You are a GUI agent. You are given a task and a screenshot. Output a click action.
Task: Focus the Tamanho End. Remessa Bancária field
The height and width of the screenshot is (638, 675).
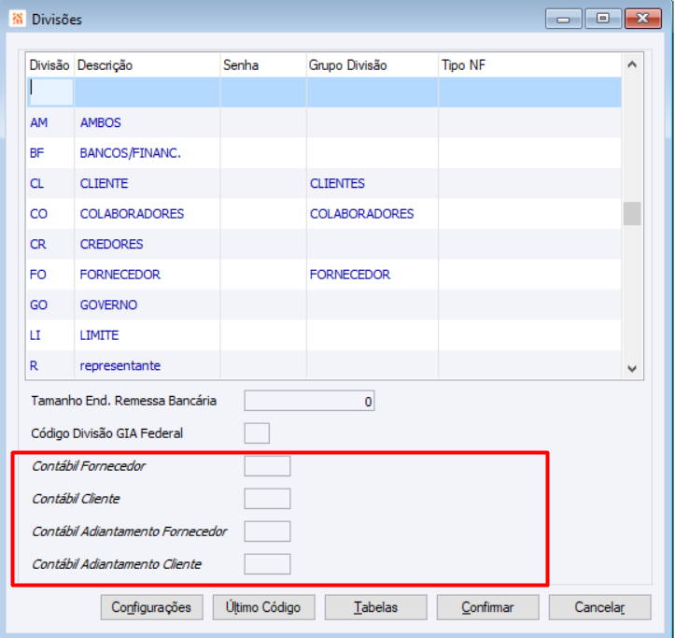(309, 401)
